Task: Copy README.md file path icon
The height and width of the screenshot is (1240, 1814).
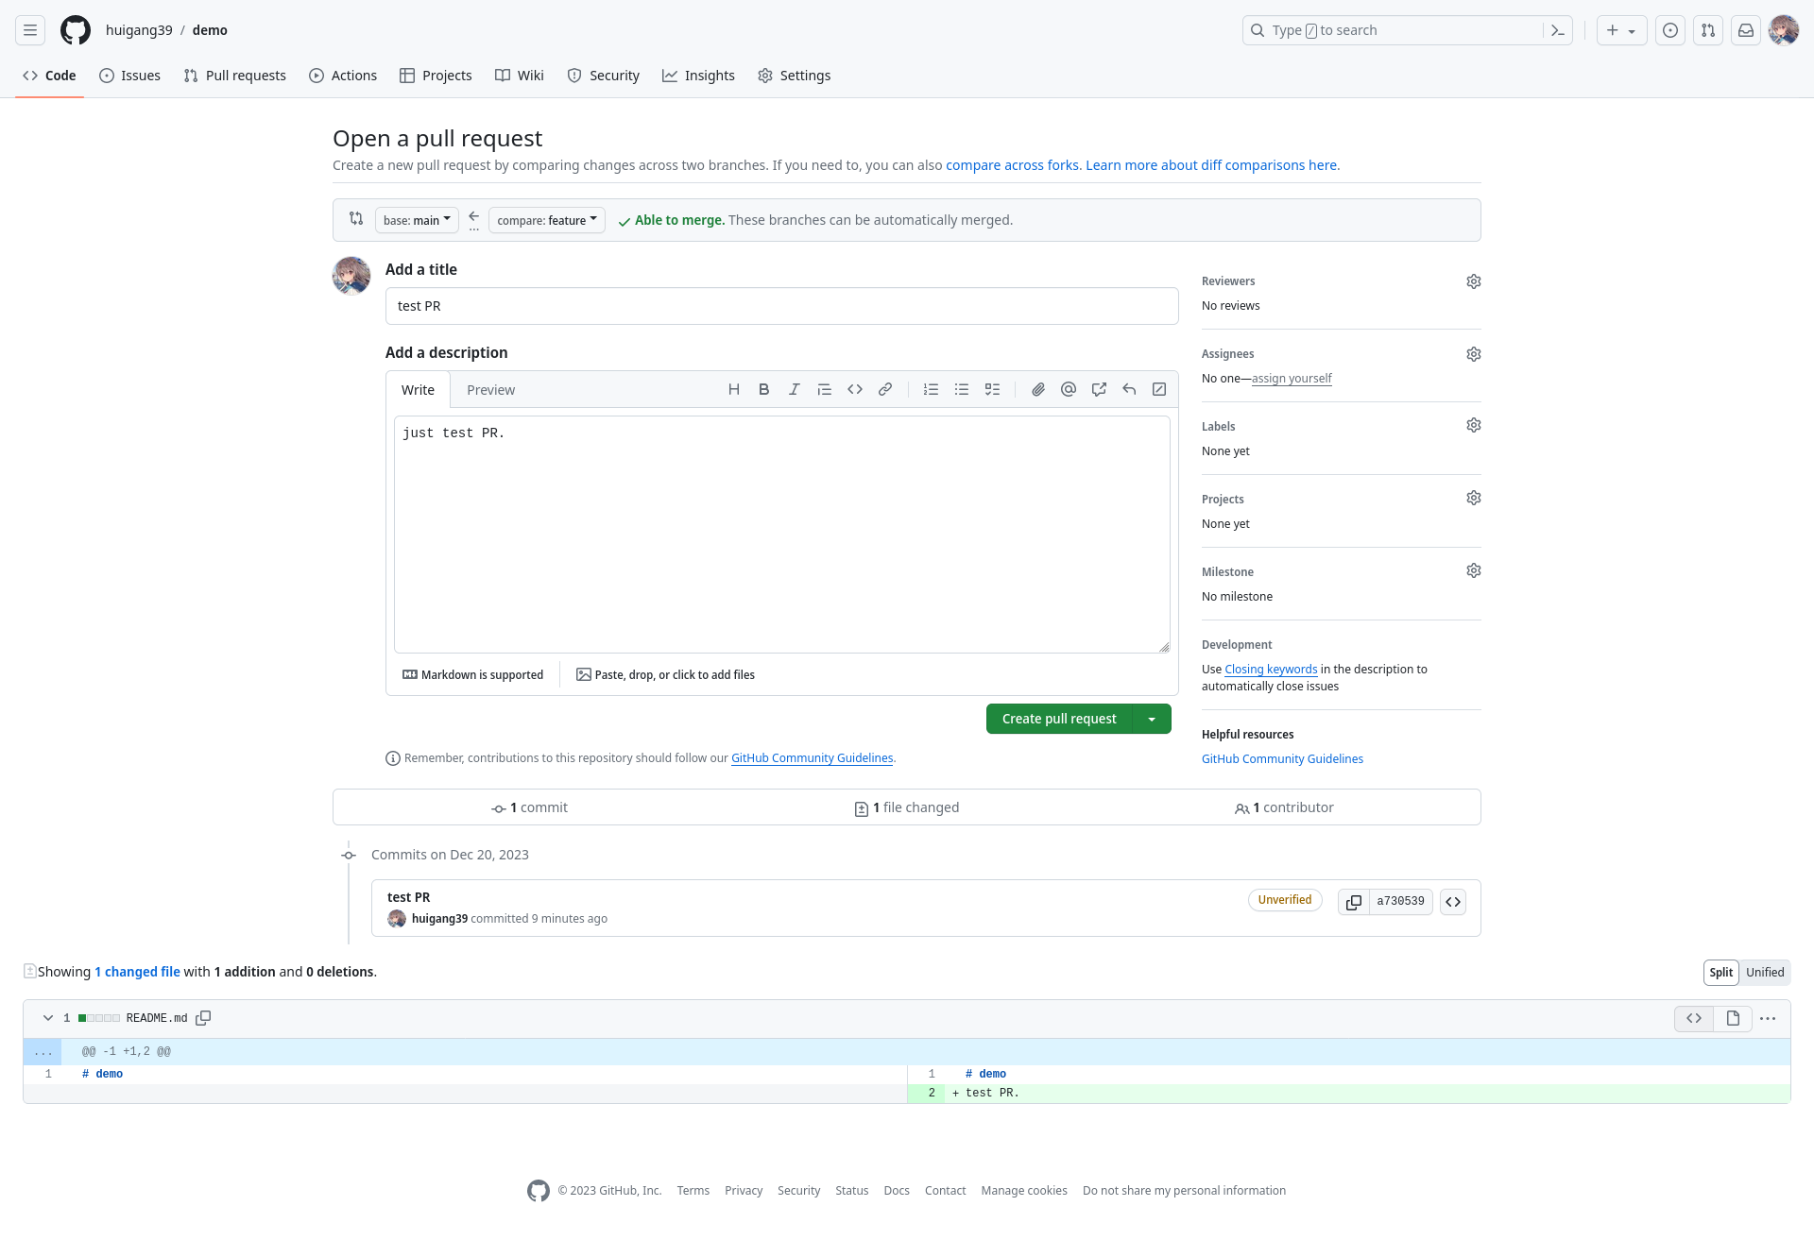Action: coord(203,1018)
